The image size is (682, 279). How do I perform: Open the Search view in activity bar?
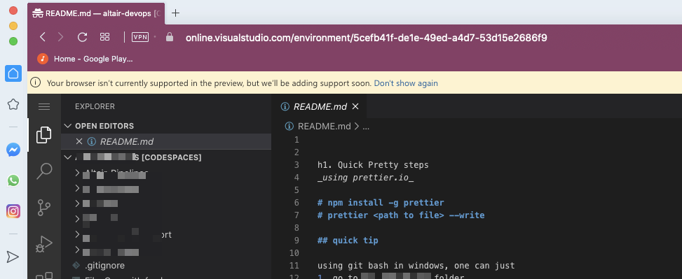pyautogui.click(x=44, y=171)
